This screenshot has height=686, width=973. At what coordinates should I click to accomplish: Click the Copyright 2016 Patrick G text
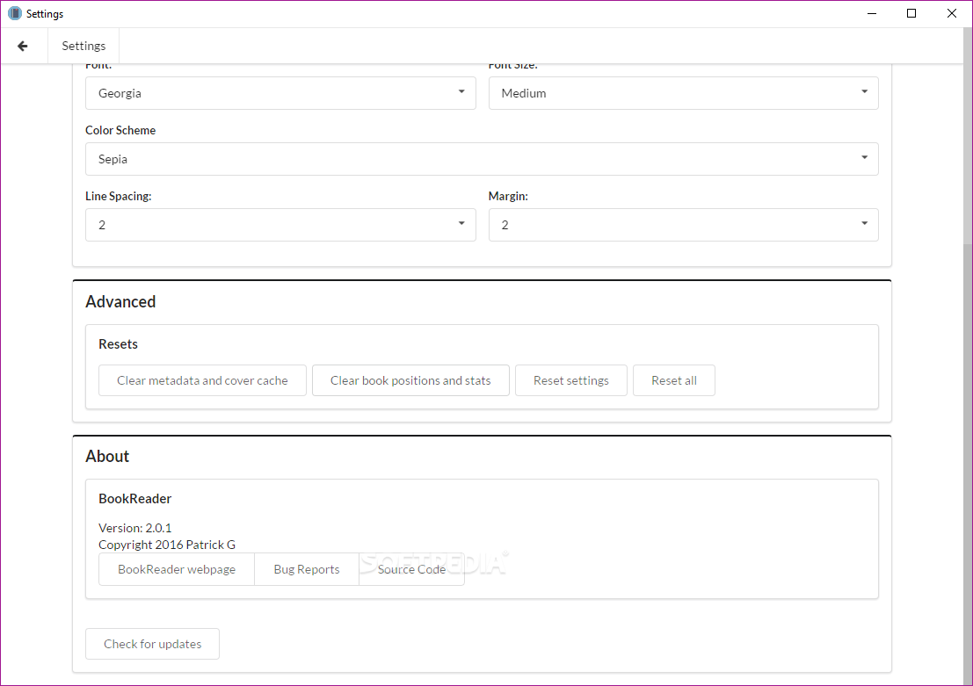(167, 545)
